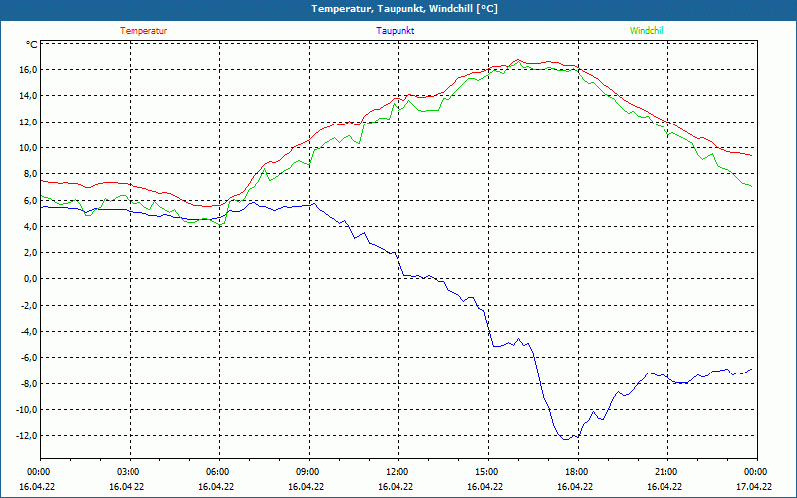Click the blue Taupunkt legend label
Image resolution: width=797 pixels, height=498 pixels.
coord(395,31)
